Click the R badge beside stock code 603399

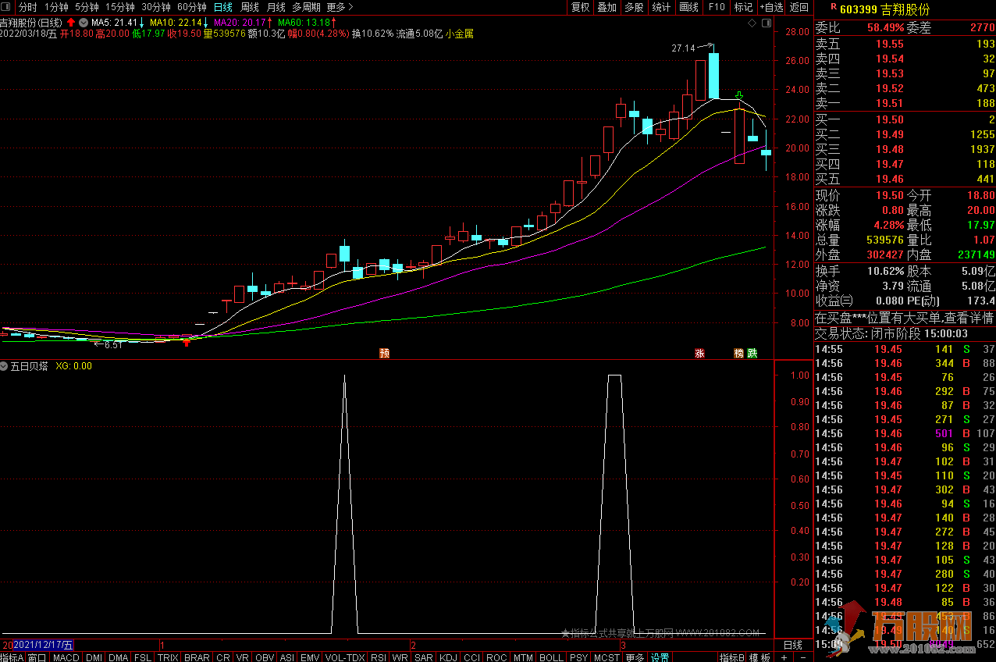[x=832, y=6]
